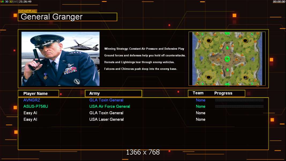This screenshot has height=161, width=286.
Task: Click the 21:26:49 clock readout
Action: point(25,1)
